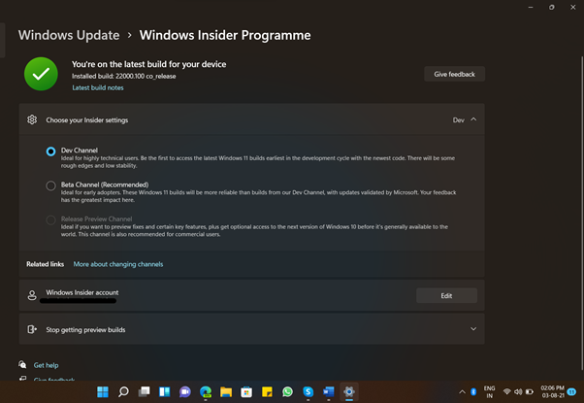Open Sticky Notes from taskbar
Viewport: 584px width, 403px height.
coord(267,391)
